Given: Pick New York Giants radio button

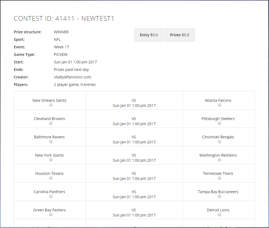Looking at the screenshot, I should pyautogui.click(x=51, y=160).
